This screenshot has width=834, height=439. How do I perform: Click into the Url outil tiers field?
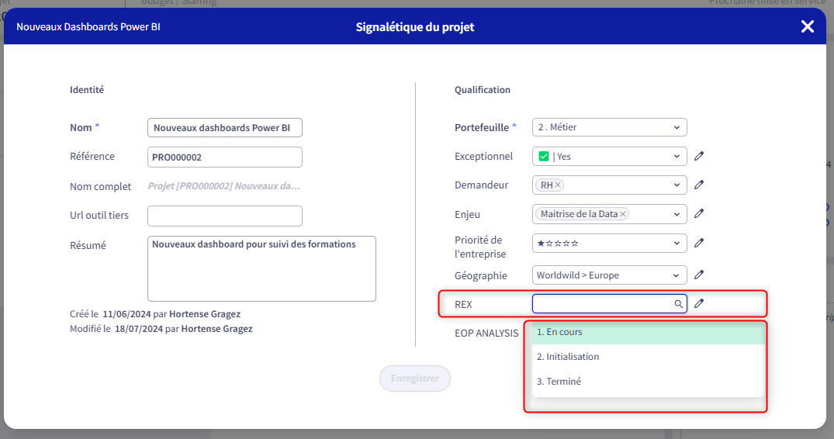(x=225, y=216)
